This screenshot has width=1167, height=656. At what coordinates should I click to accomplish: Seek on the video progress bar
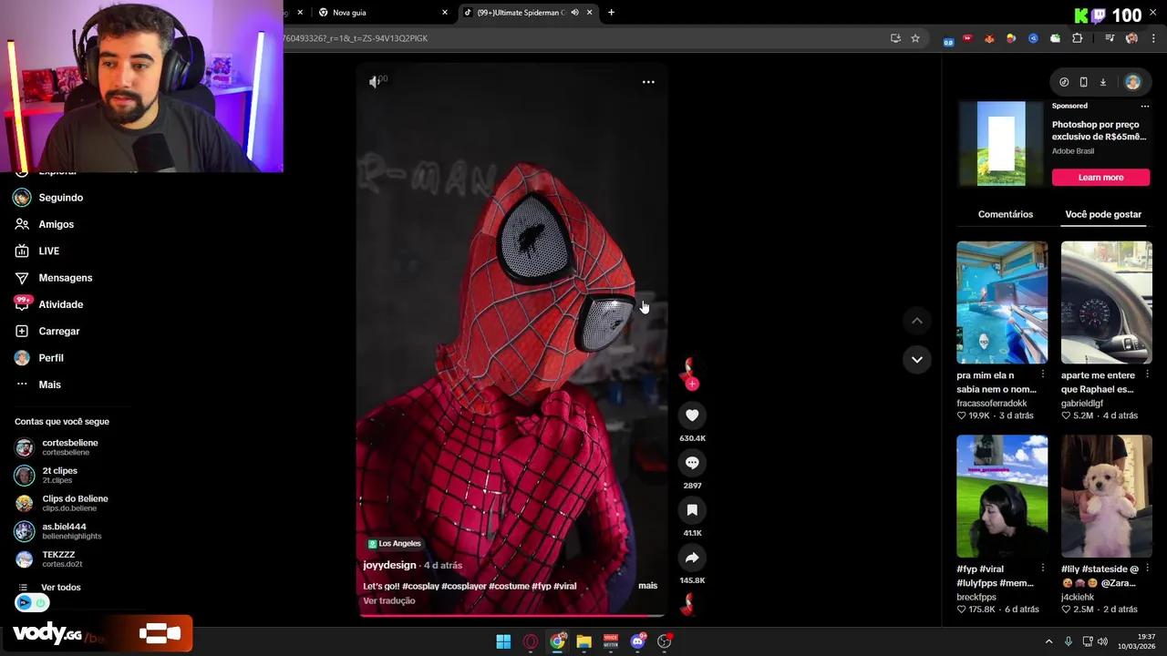(512, 615)
